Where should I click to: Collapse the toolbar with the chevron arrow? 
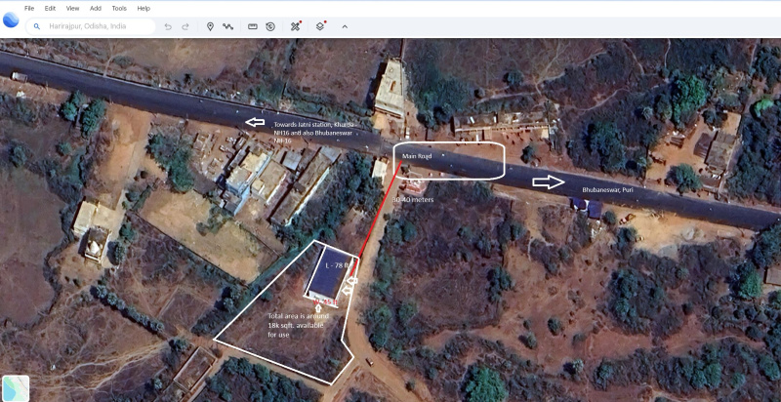tap(345, 26)
